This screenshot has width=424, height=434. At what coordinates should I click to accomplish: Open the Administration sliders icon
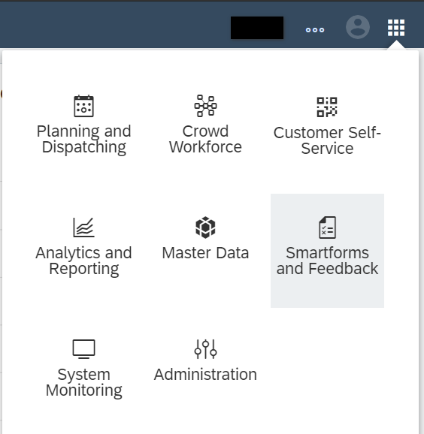pos(205,349)
